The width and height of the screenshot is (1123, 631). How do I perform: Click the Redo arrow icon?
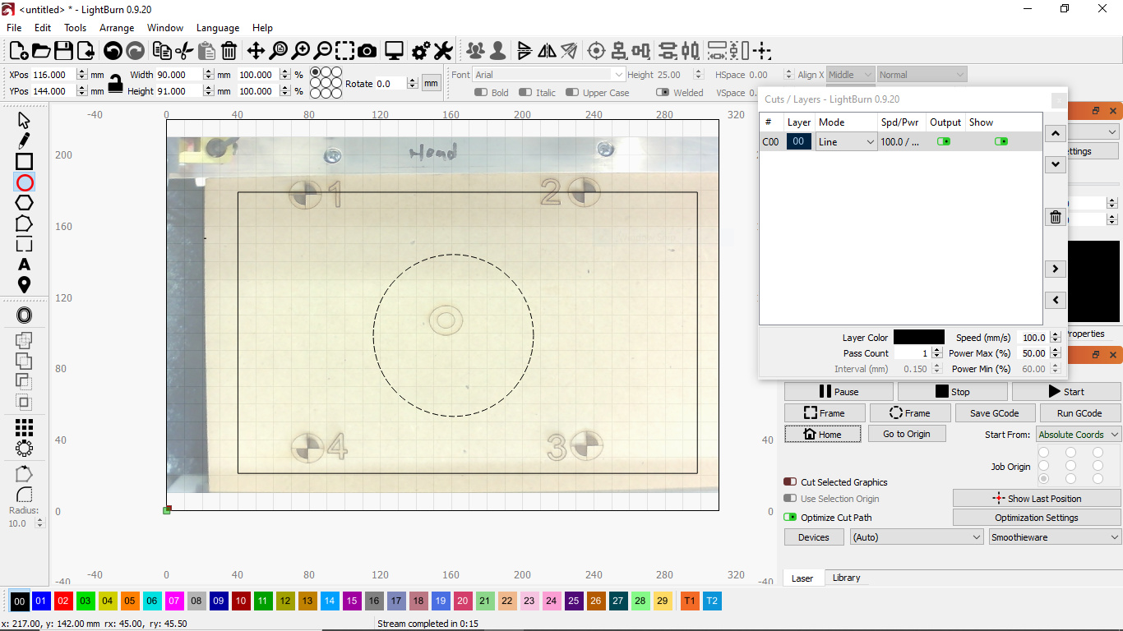tap(135, 51)
